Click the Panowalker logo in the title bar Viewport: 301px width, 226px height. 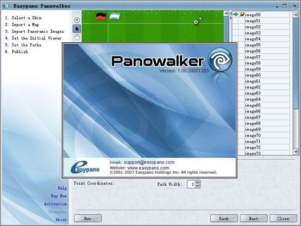pos(6,6)
